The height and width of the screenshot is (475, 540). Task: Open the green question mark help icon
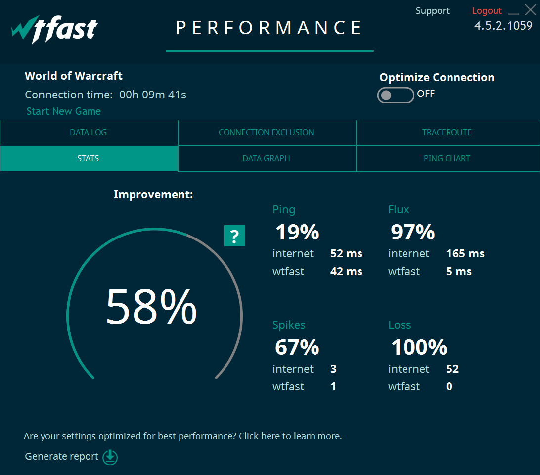[234, 236]
